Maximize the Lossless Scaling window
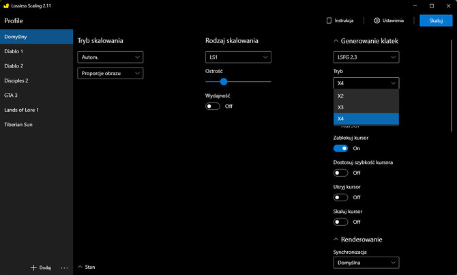 pos(432,5)
